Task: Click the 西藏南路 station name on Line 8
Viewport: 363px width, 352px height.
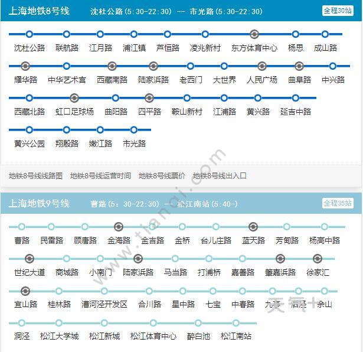Action: point(112,80)
